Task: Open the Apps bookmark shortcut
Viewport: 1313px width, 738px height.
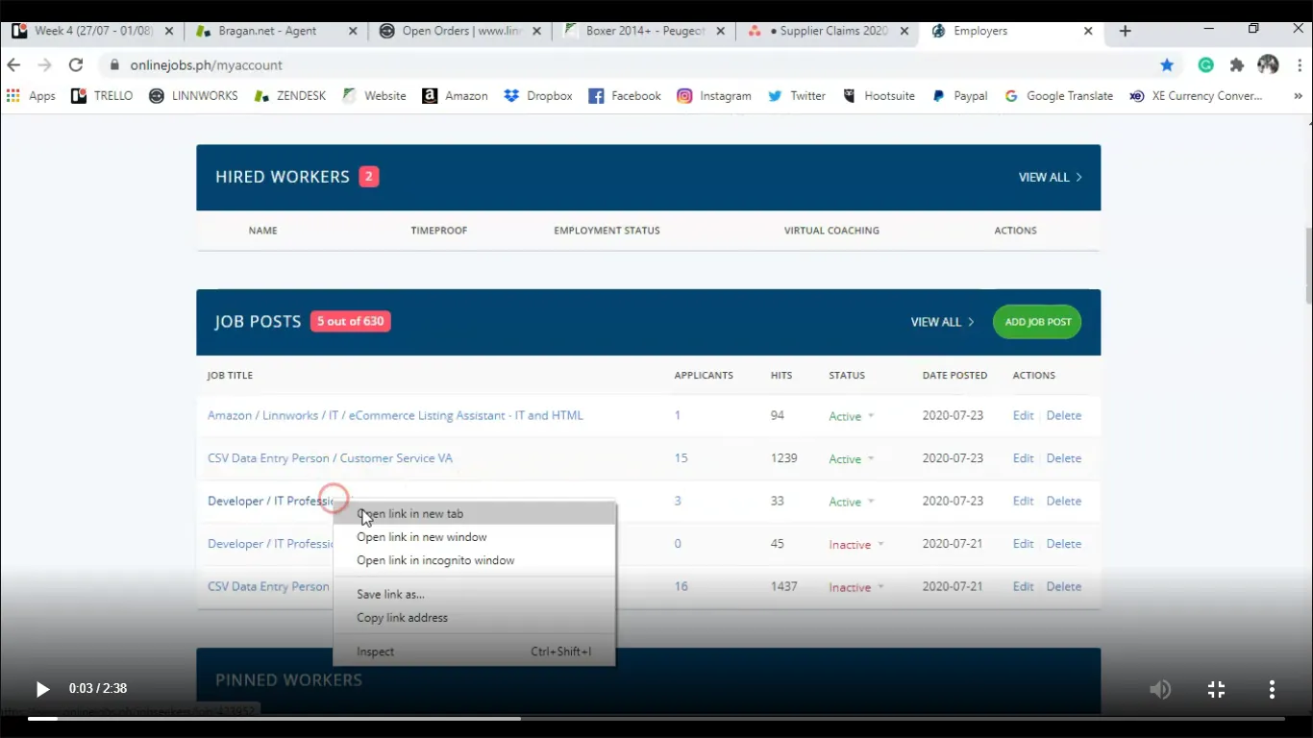Action: pos(31,96)
